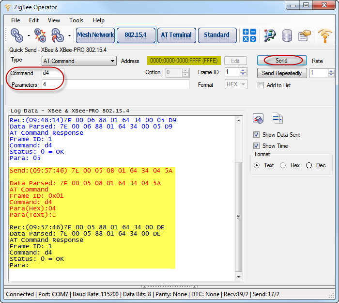
Task: Click the Port: COM7 status text
Action: pos(53,294)
